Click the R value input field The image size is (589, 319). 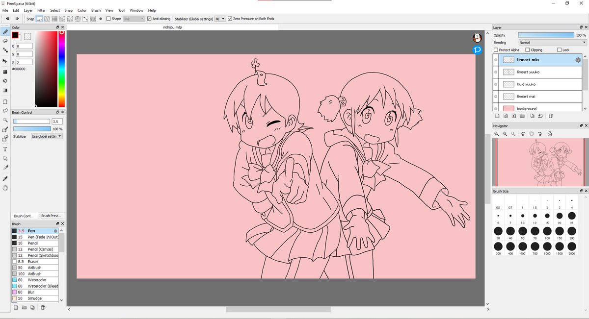point(24,46)
